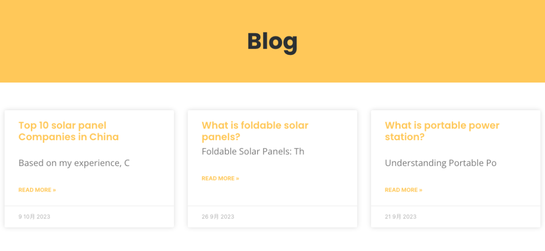545x251 pixels.
Task: Click the » arrow on the first card's Read More
Action: tap(54, 190)
